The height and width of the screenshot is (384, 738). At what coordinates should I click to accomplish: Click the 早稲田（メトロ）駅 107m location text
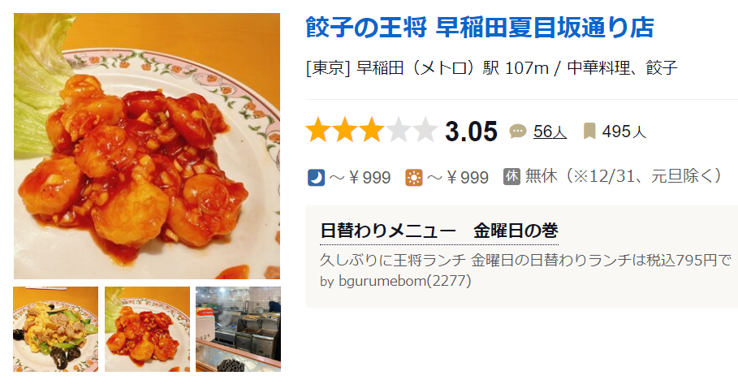453,67
